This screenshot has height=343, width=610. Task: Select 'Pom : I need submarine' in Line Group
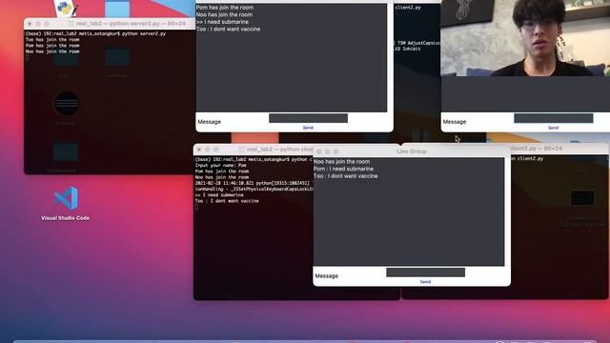[343, 169]
